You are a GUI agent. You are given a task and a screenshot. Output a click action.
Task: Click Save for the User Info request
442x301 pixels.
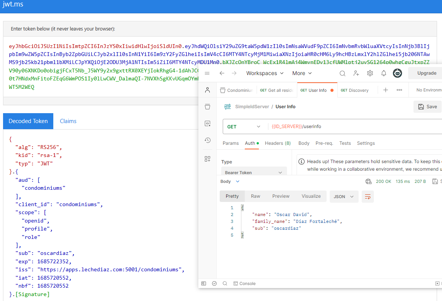coord(427,106)
